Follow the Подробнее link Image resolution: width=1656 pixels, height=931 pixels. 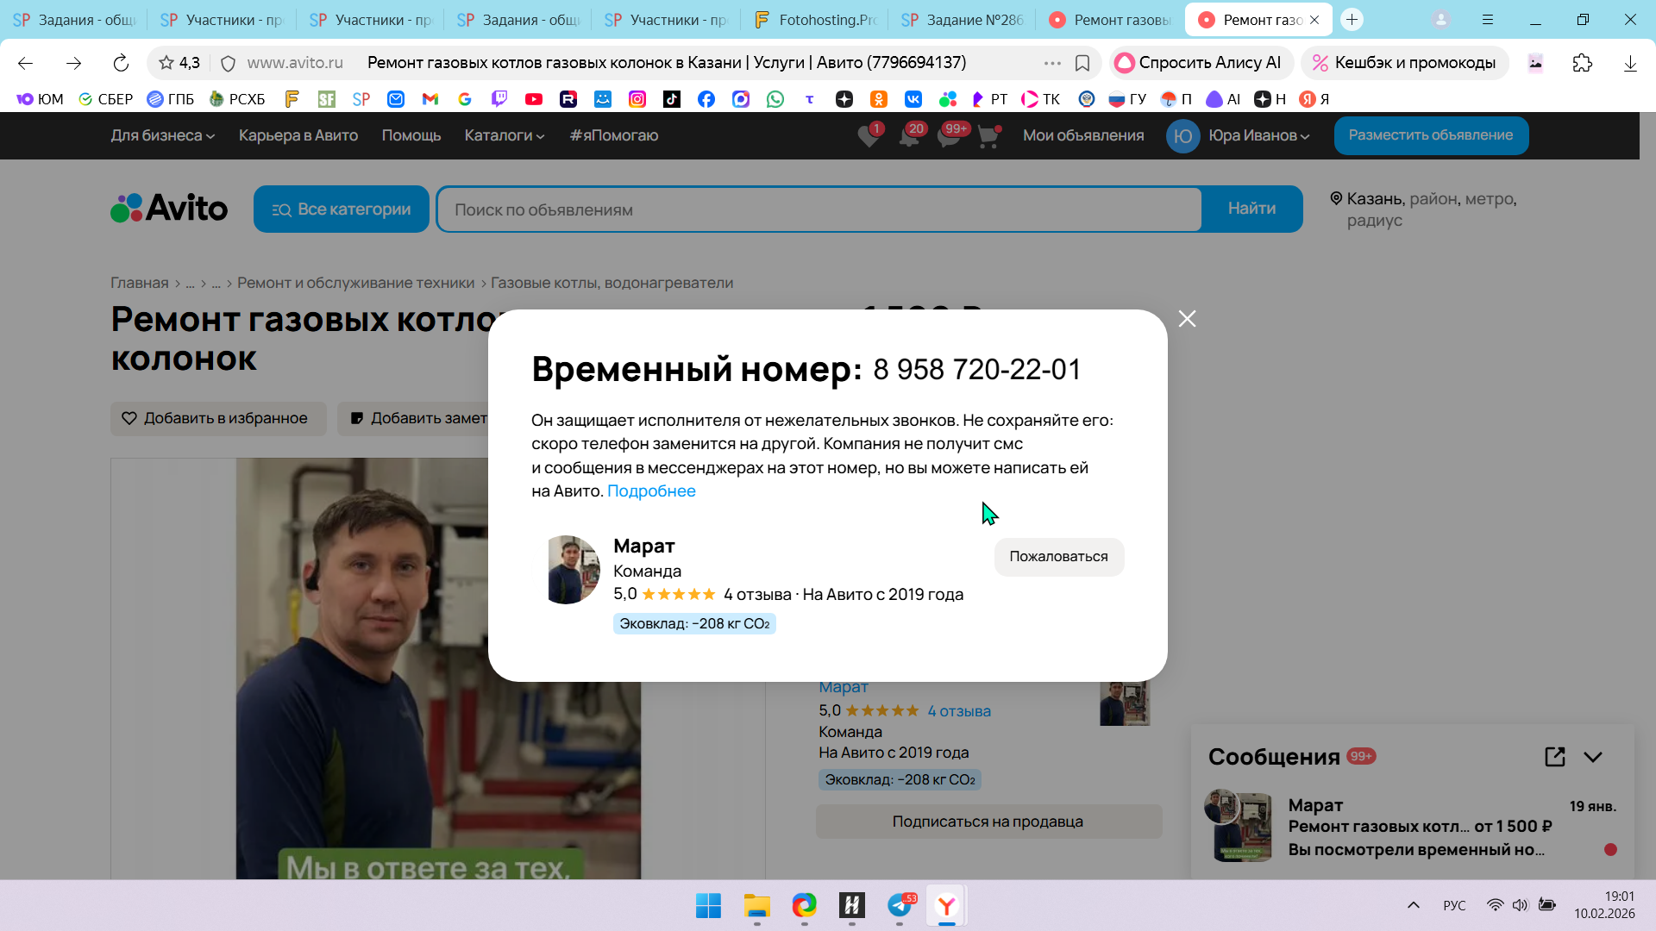pos(651,490)
